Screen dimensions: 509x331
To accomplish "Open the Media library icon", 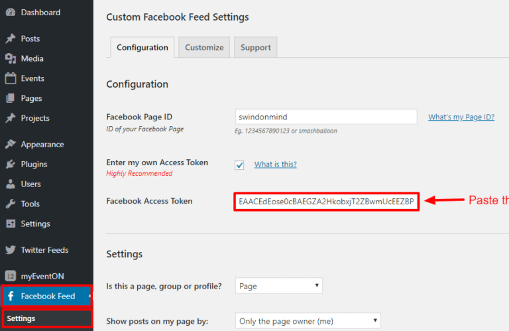I will point(11,58).
